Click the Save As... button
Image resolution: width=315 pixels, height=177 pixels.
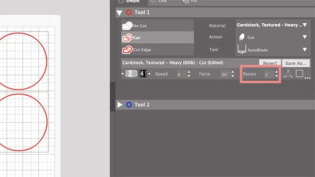296,63
